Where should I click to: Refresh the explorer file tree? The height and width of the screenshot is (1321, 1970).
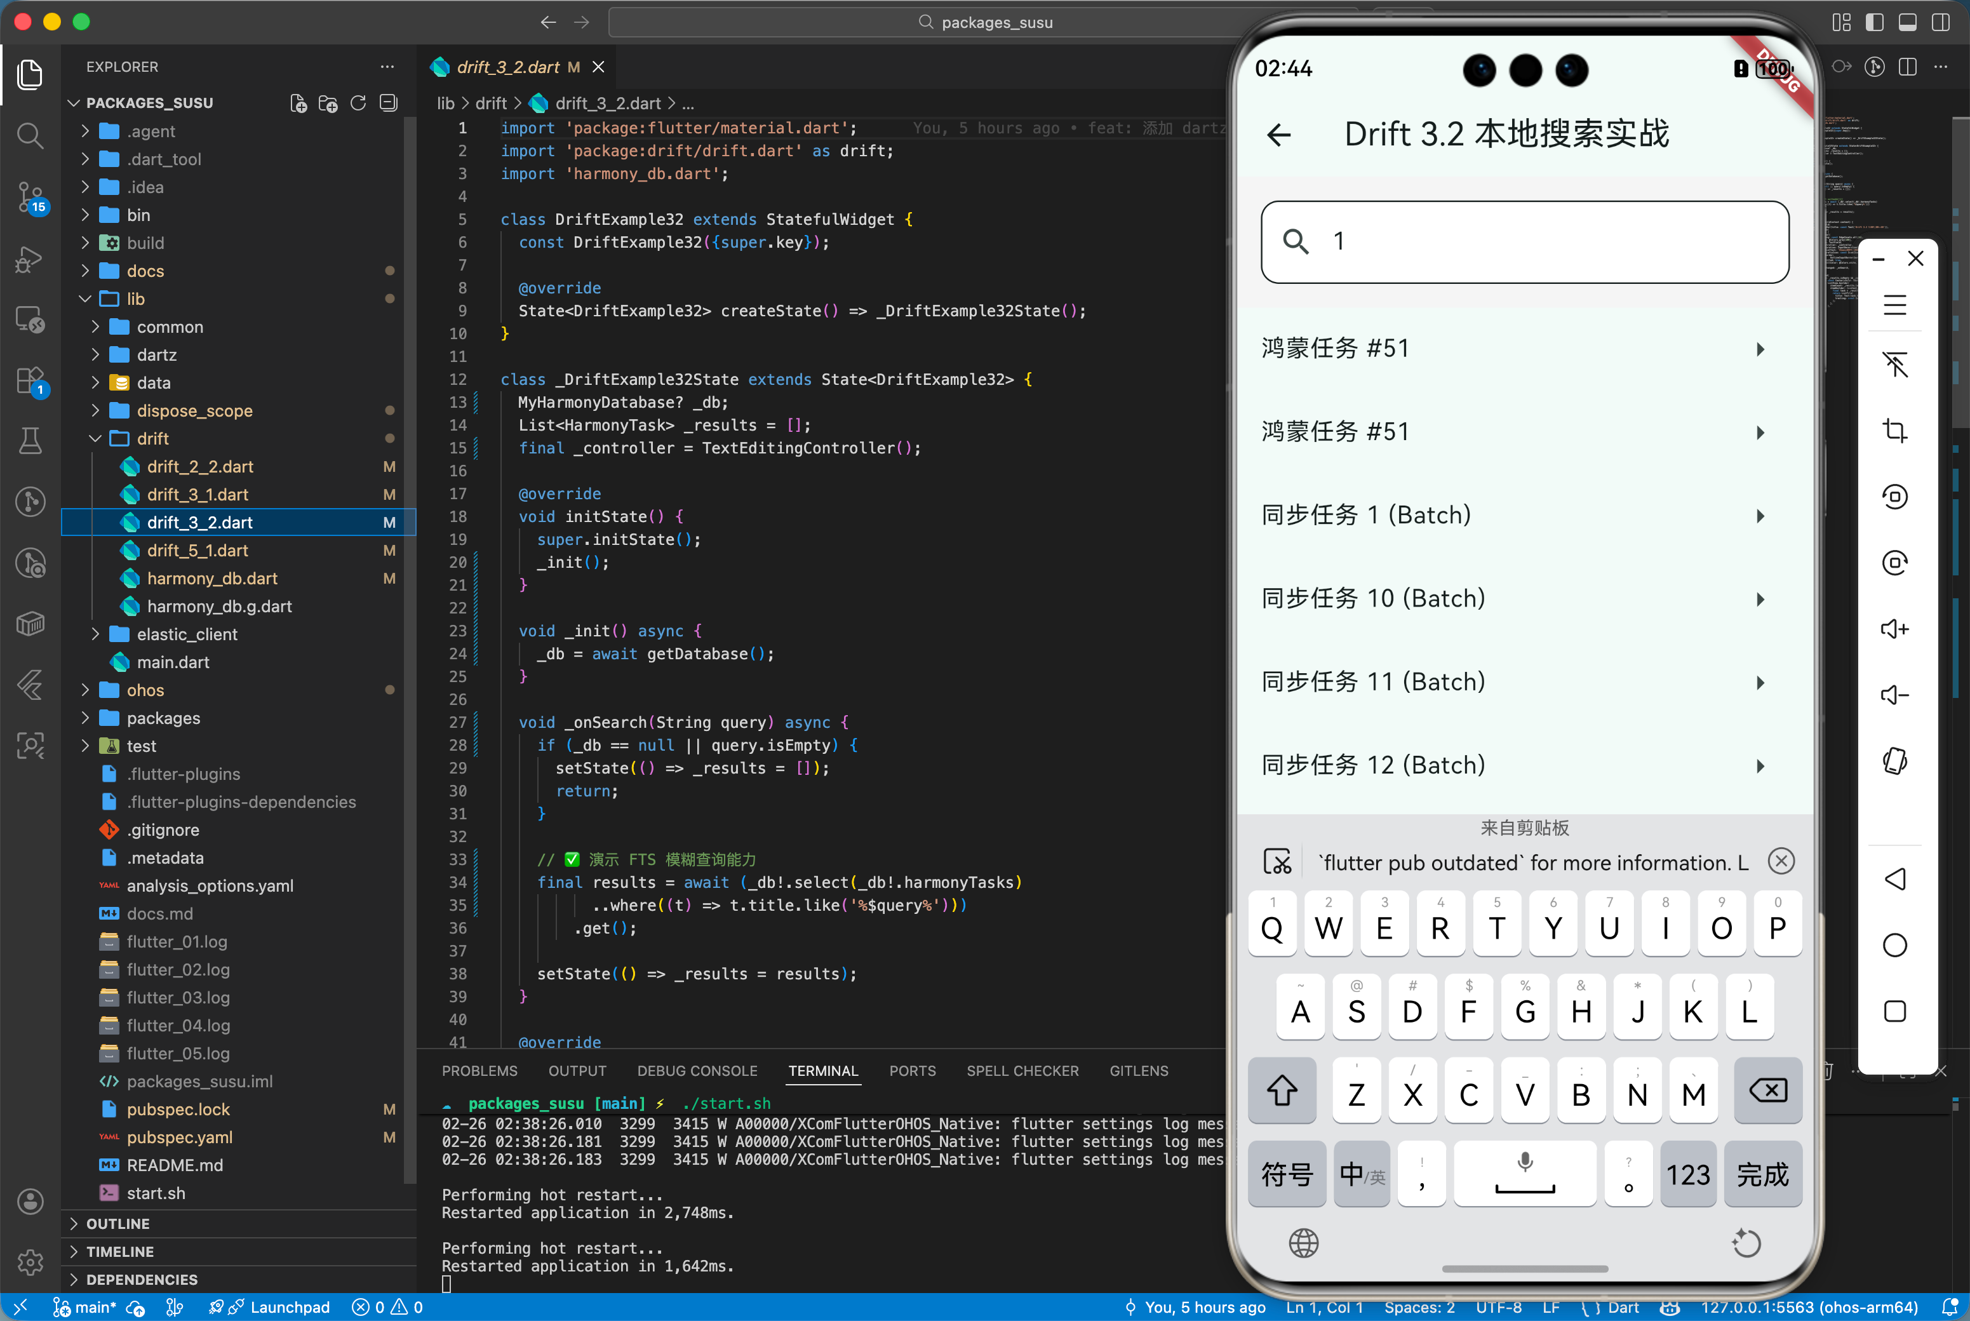click(x=358, y=103)
